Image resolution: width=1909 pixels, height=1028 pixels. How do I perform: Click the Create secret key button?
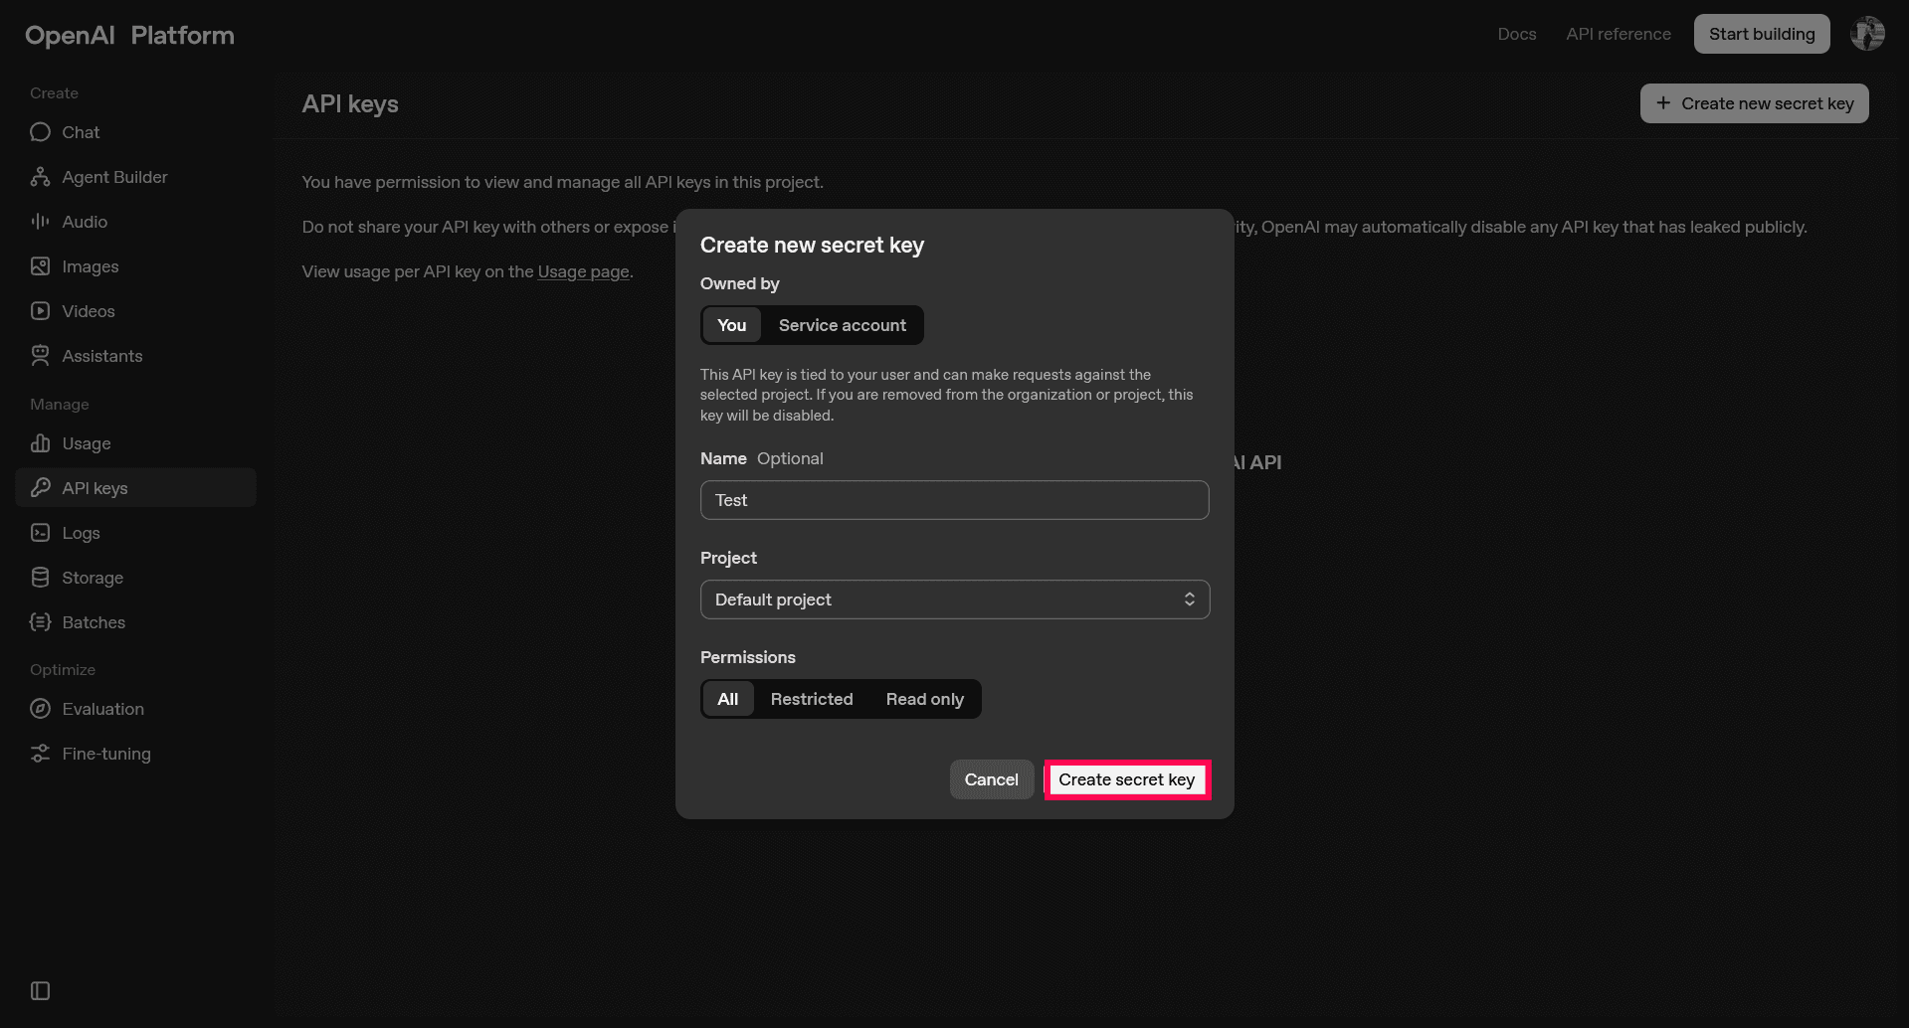1126,779
